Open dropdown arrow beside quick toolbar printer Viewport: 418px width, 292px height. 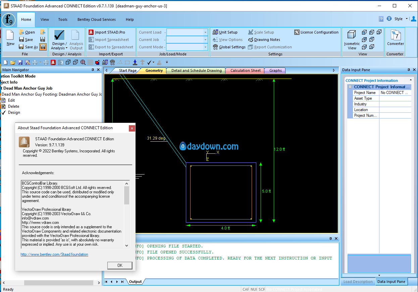41,62
